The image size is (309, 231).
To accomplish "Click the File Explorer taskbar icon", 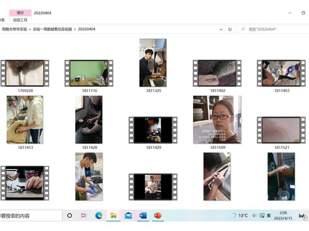I will point(113,216).
